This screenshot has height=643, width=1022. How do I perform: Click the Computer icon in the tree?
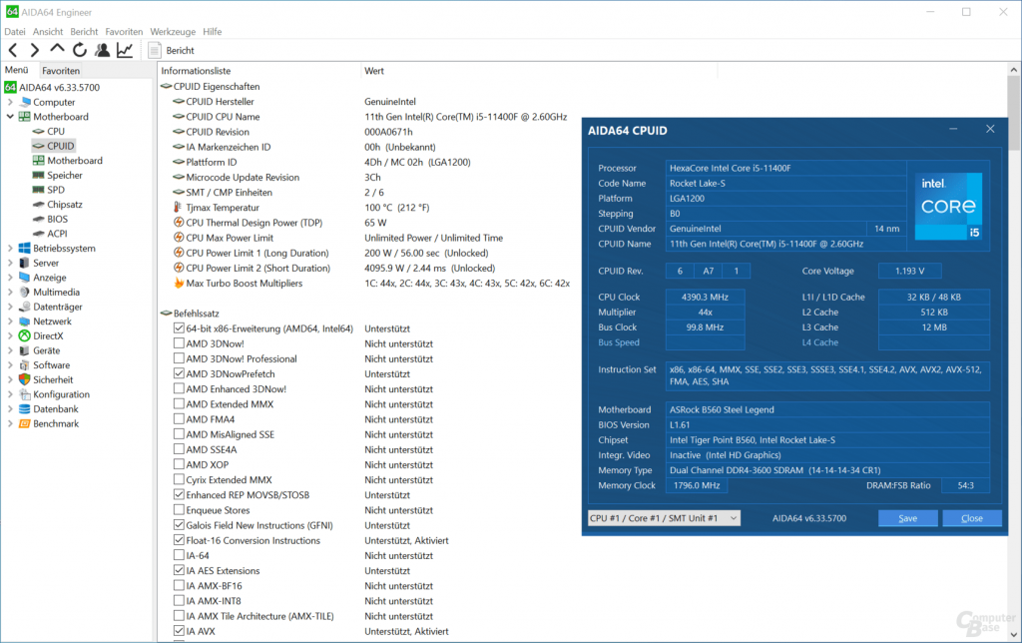click(x=25, y=102)
